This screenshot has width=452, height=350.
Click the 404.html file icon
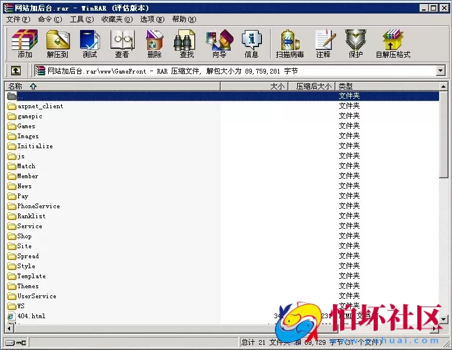tap(11, 316)
